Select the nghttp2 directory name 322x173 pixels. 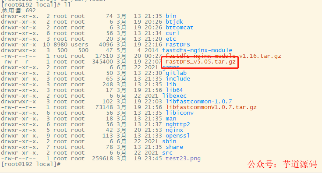click(178, 124)
